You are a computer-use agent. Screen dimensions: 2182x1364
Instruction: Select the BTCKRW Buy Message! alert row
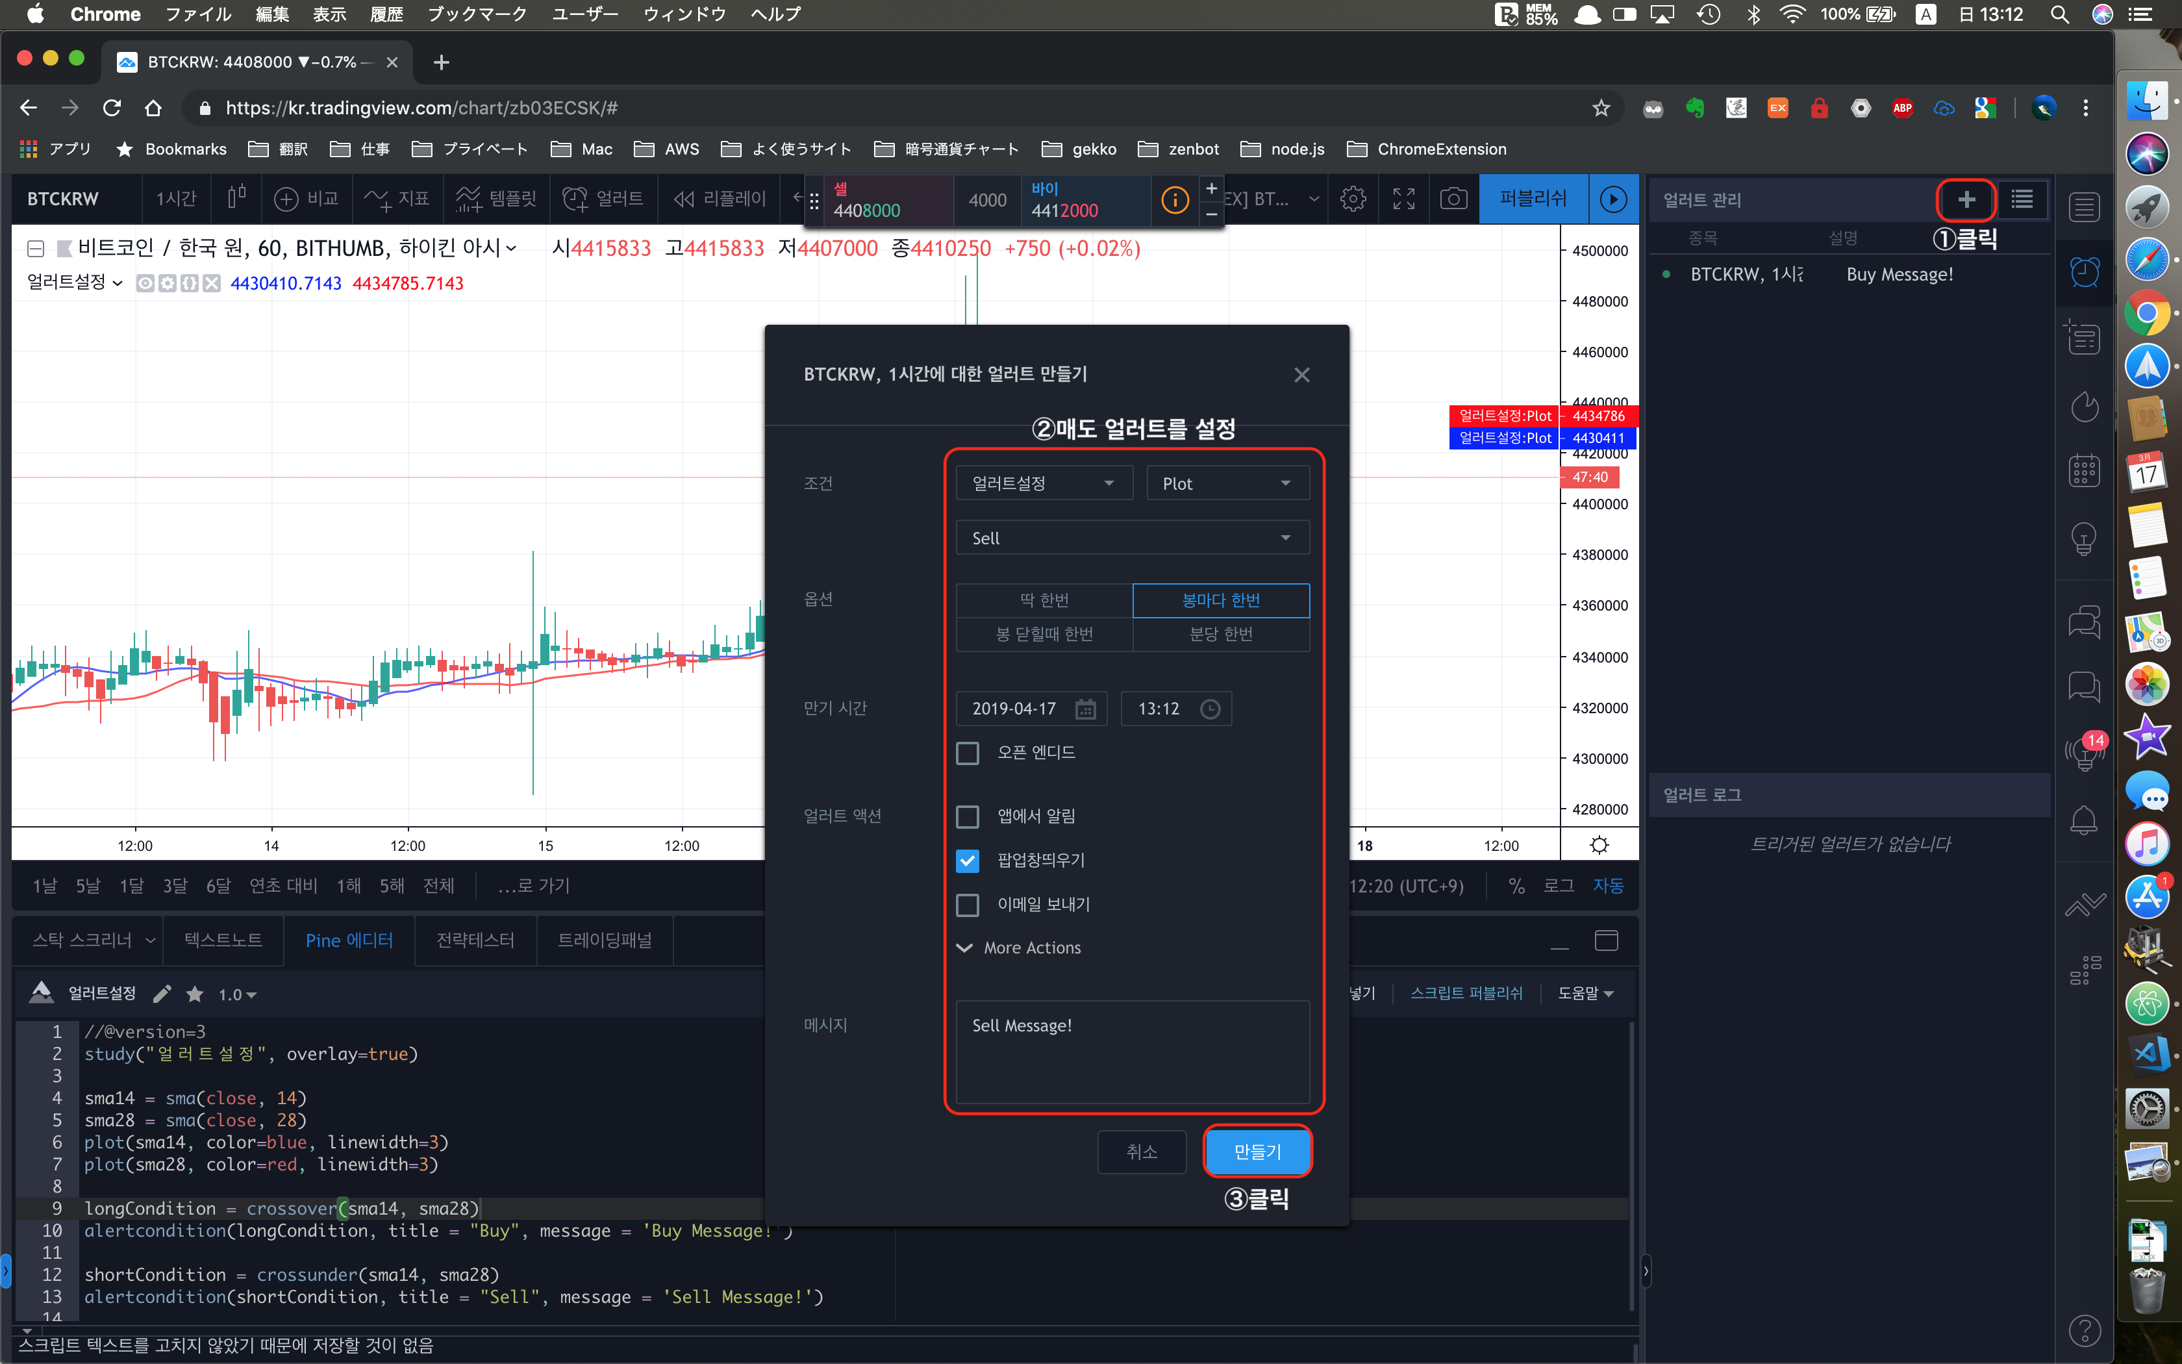click(1848, 274)
